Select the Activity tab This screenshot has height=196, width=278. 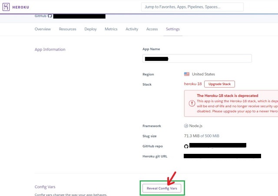132,29
